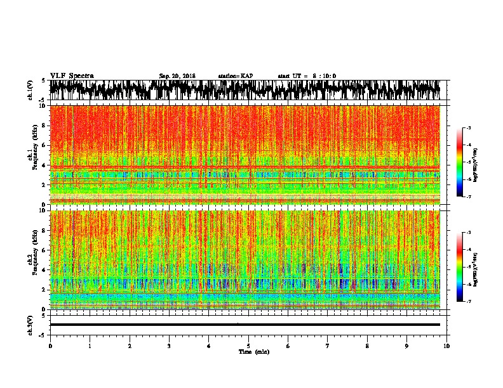503x388 pixels.
Task: Click the "-5" label on ch.2 color bar
Action: click(x=468, y=267)
